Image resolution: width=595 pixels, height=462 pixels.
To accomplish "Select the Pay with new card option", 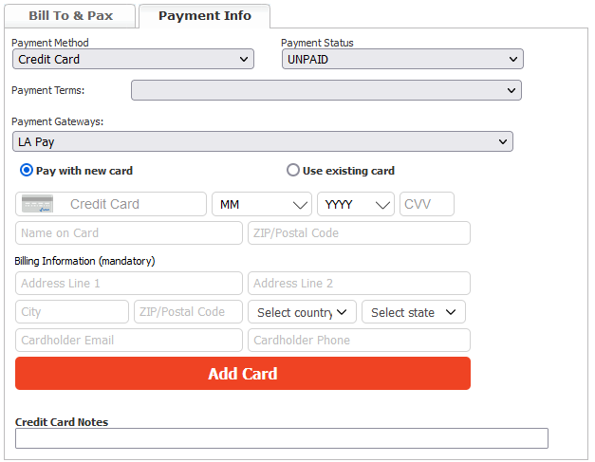I will pos(28,171).
